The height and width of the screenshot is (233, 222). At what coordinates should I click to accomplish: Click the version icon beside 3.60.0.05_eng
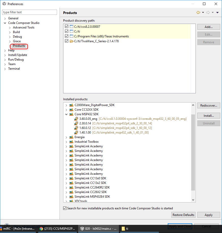[76, 119]
